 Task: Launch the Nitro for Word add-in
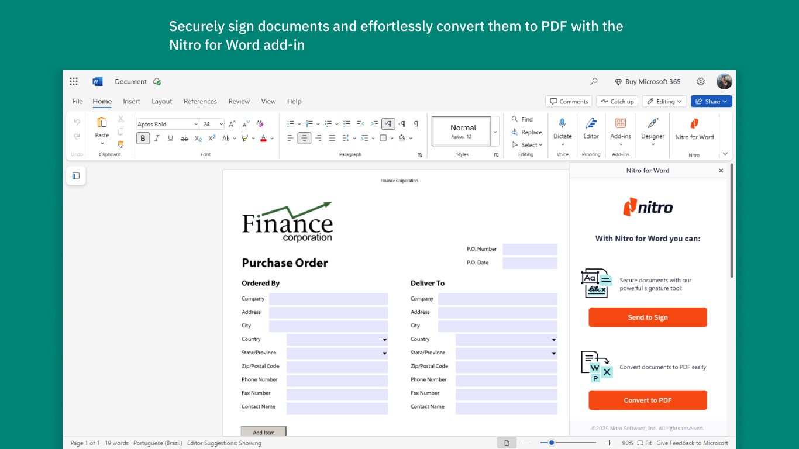[694, 129]
